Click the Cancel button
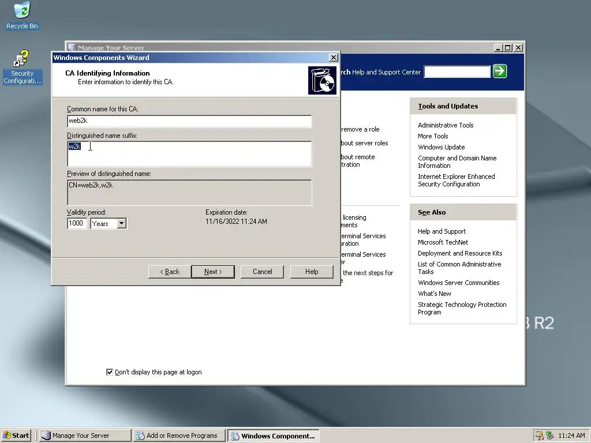 (x=263, y=272)
